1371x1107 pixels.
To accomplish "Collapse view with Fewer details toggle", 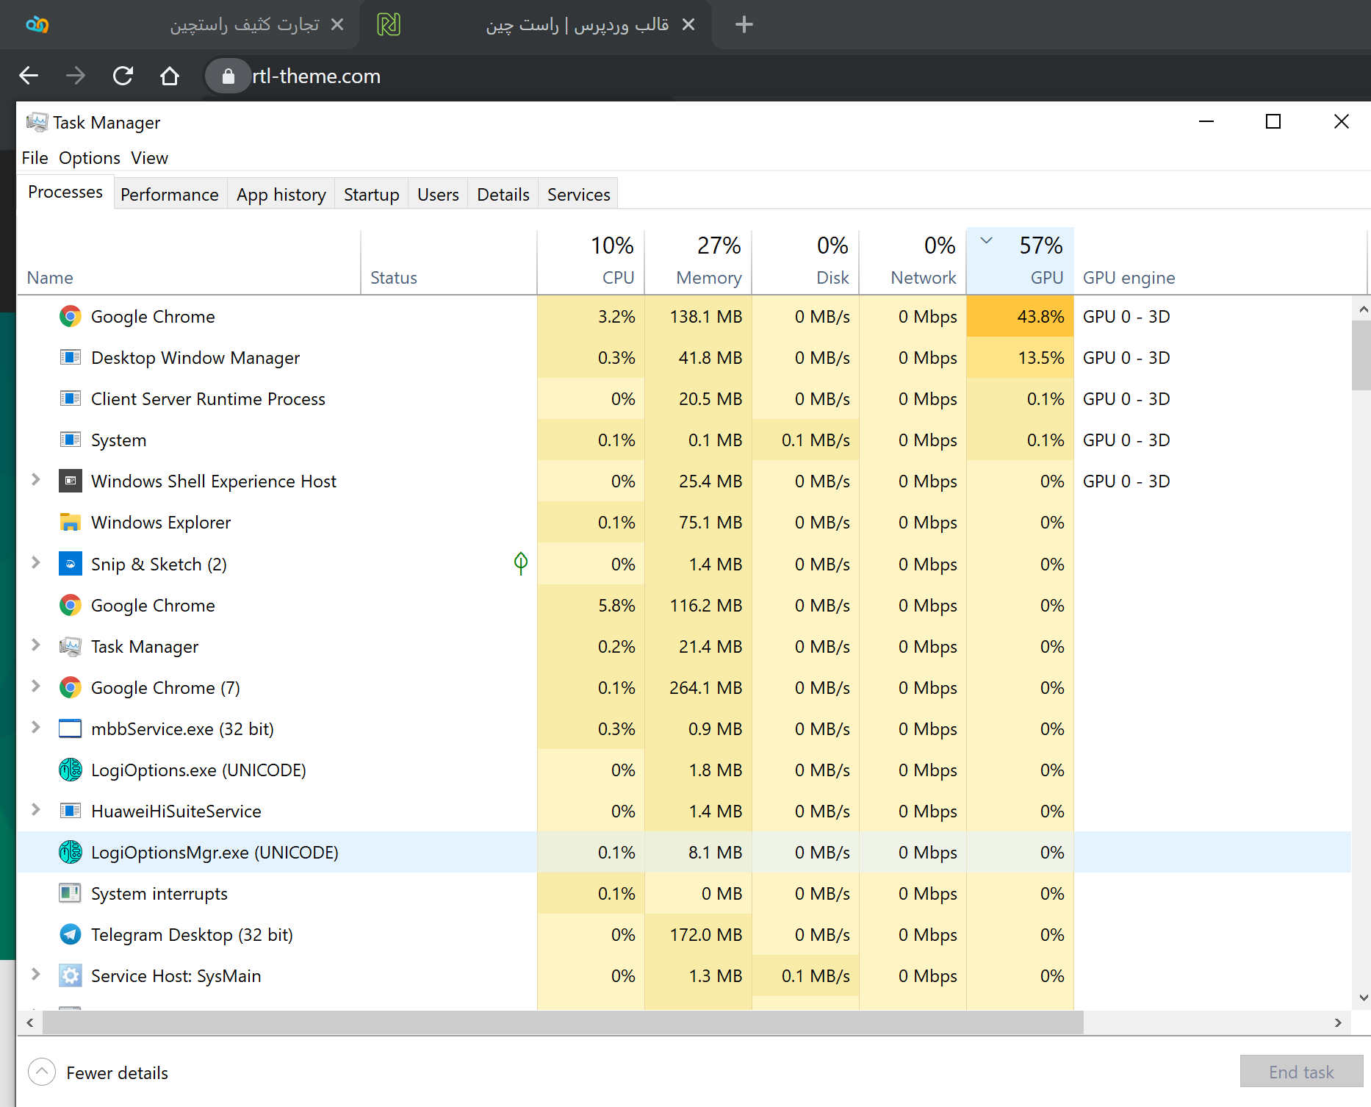I will click(x=42, y=1072).
